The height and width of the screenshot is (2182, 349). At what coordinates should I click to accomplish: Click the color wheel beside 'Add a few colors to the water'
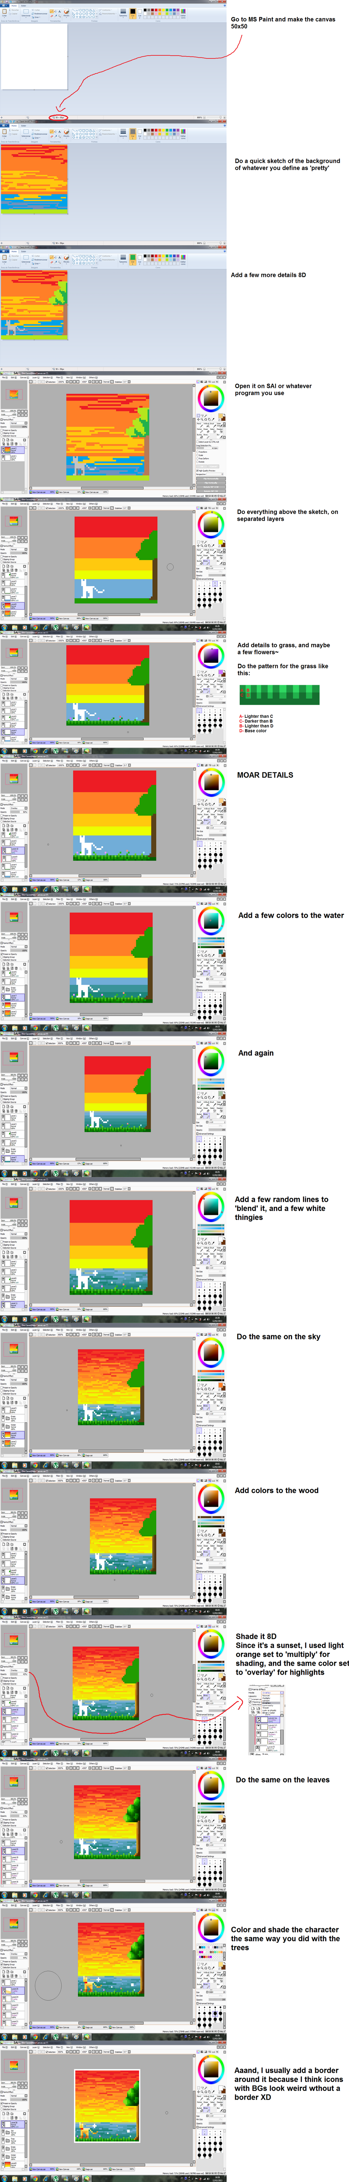pyautogui.click(x=211, y=921)
